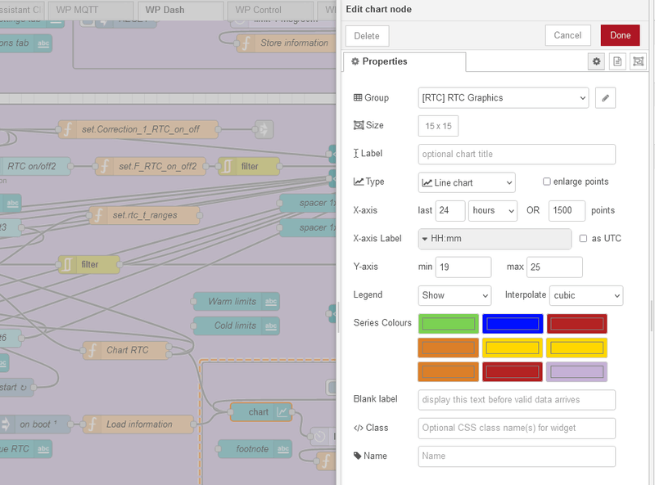Image resolution: width=655 pixels, height=485 pixels.
Task: Open the node description document icon
Action: pyautogui.click(x=618, y=61)
